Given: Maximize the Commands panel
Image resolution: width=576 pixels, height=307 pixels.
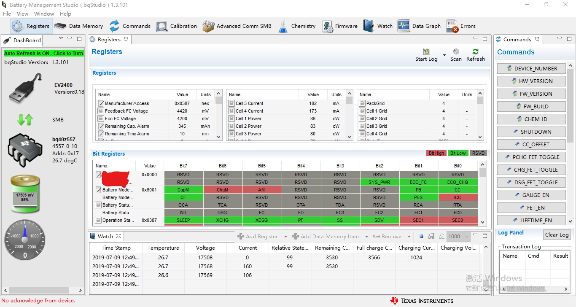Looking at the screenshot, I should 569,39.
